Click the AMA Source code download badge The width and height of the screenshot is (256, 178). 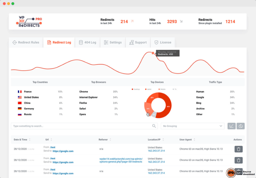(232, 172)
